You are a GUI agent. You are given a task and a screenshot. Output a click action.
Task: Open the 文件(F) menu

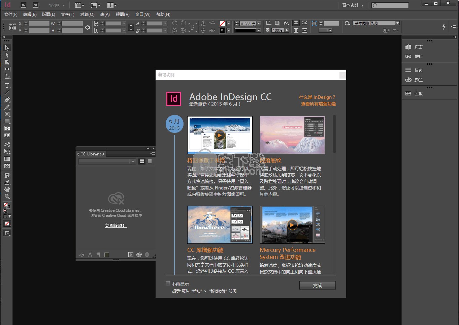pos(11,14)
